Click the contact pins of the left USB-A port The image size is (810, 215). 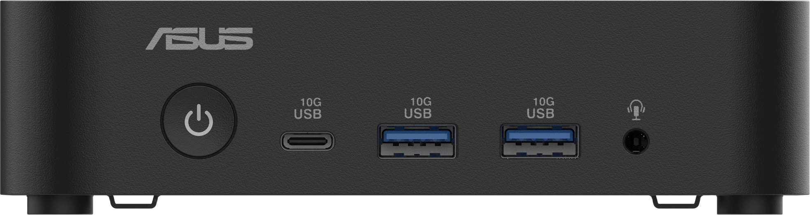tap(417, 150)
